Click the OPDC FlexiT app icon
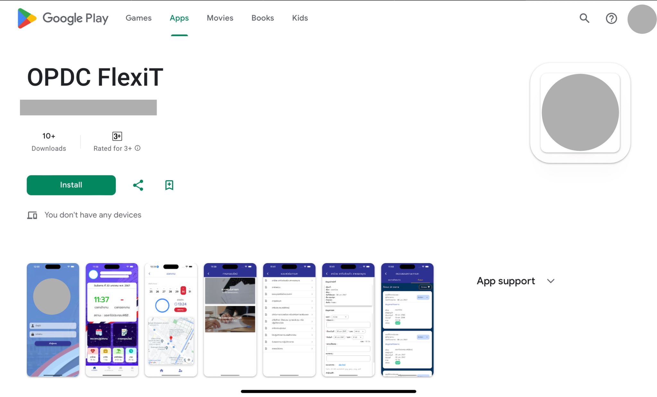Screen dimensions: 657x397 point(580,112)
